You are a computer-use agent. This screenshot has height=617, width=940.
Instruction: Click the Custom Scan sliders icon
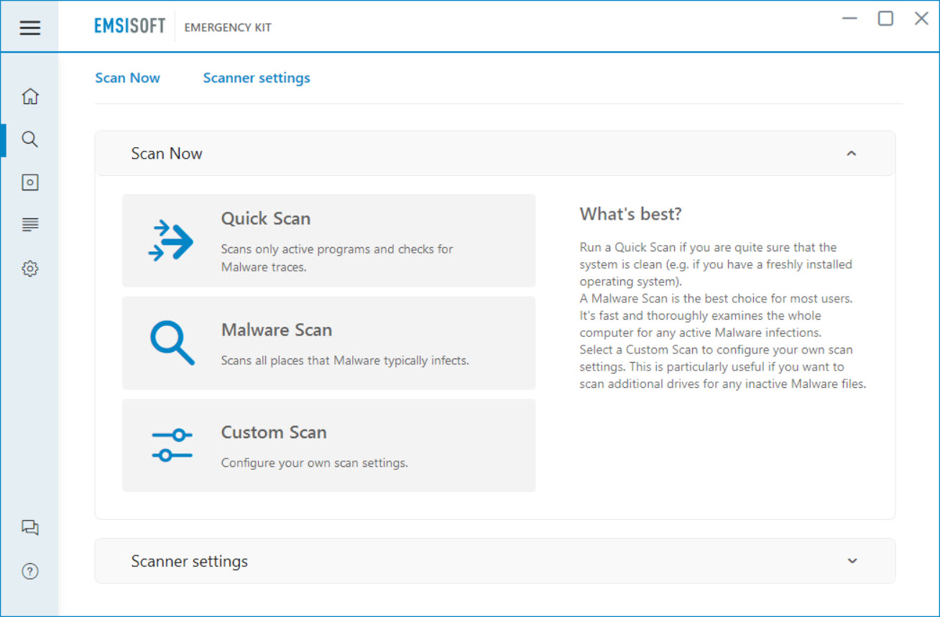172,445
